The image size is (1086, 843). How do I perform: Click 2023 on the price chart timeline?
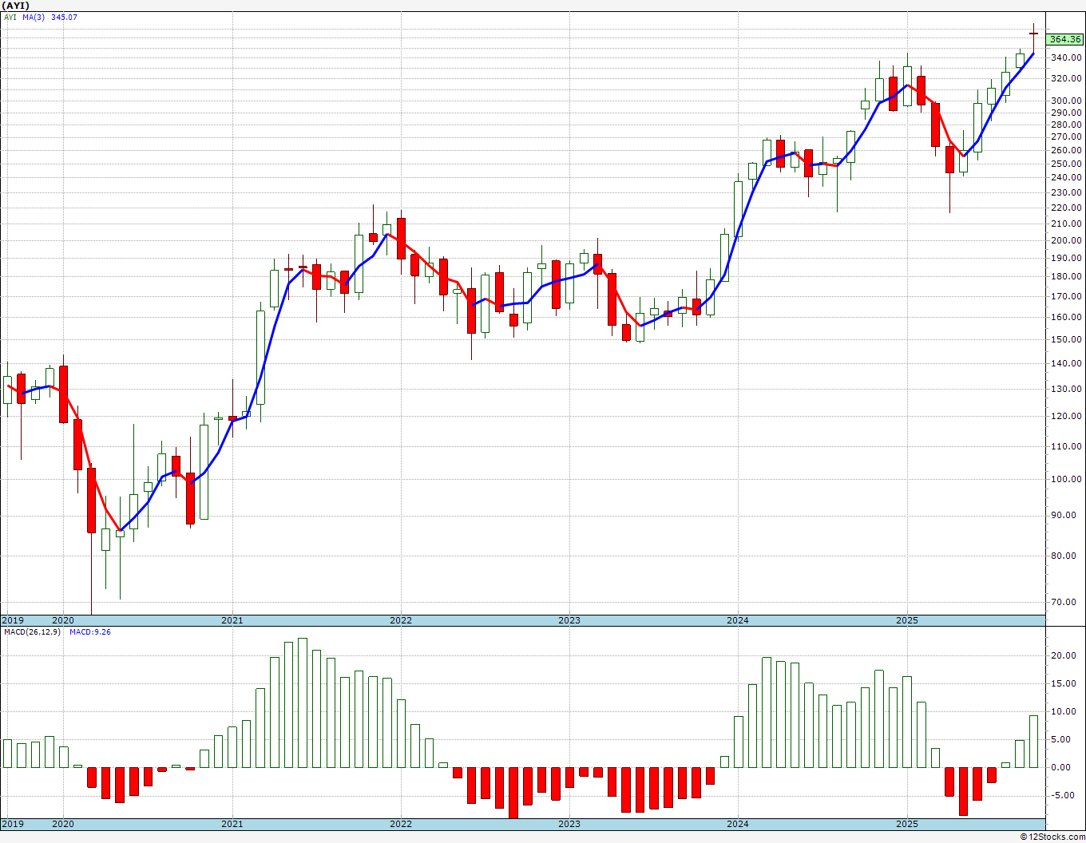coord(569,620)
